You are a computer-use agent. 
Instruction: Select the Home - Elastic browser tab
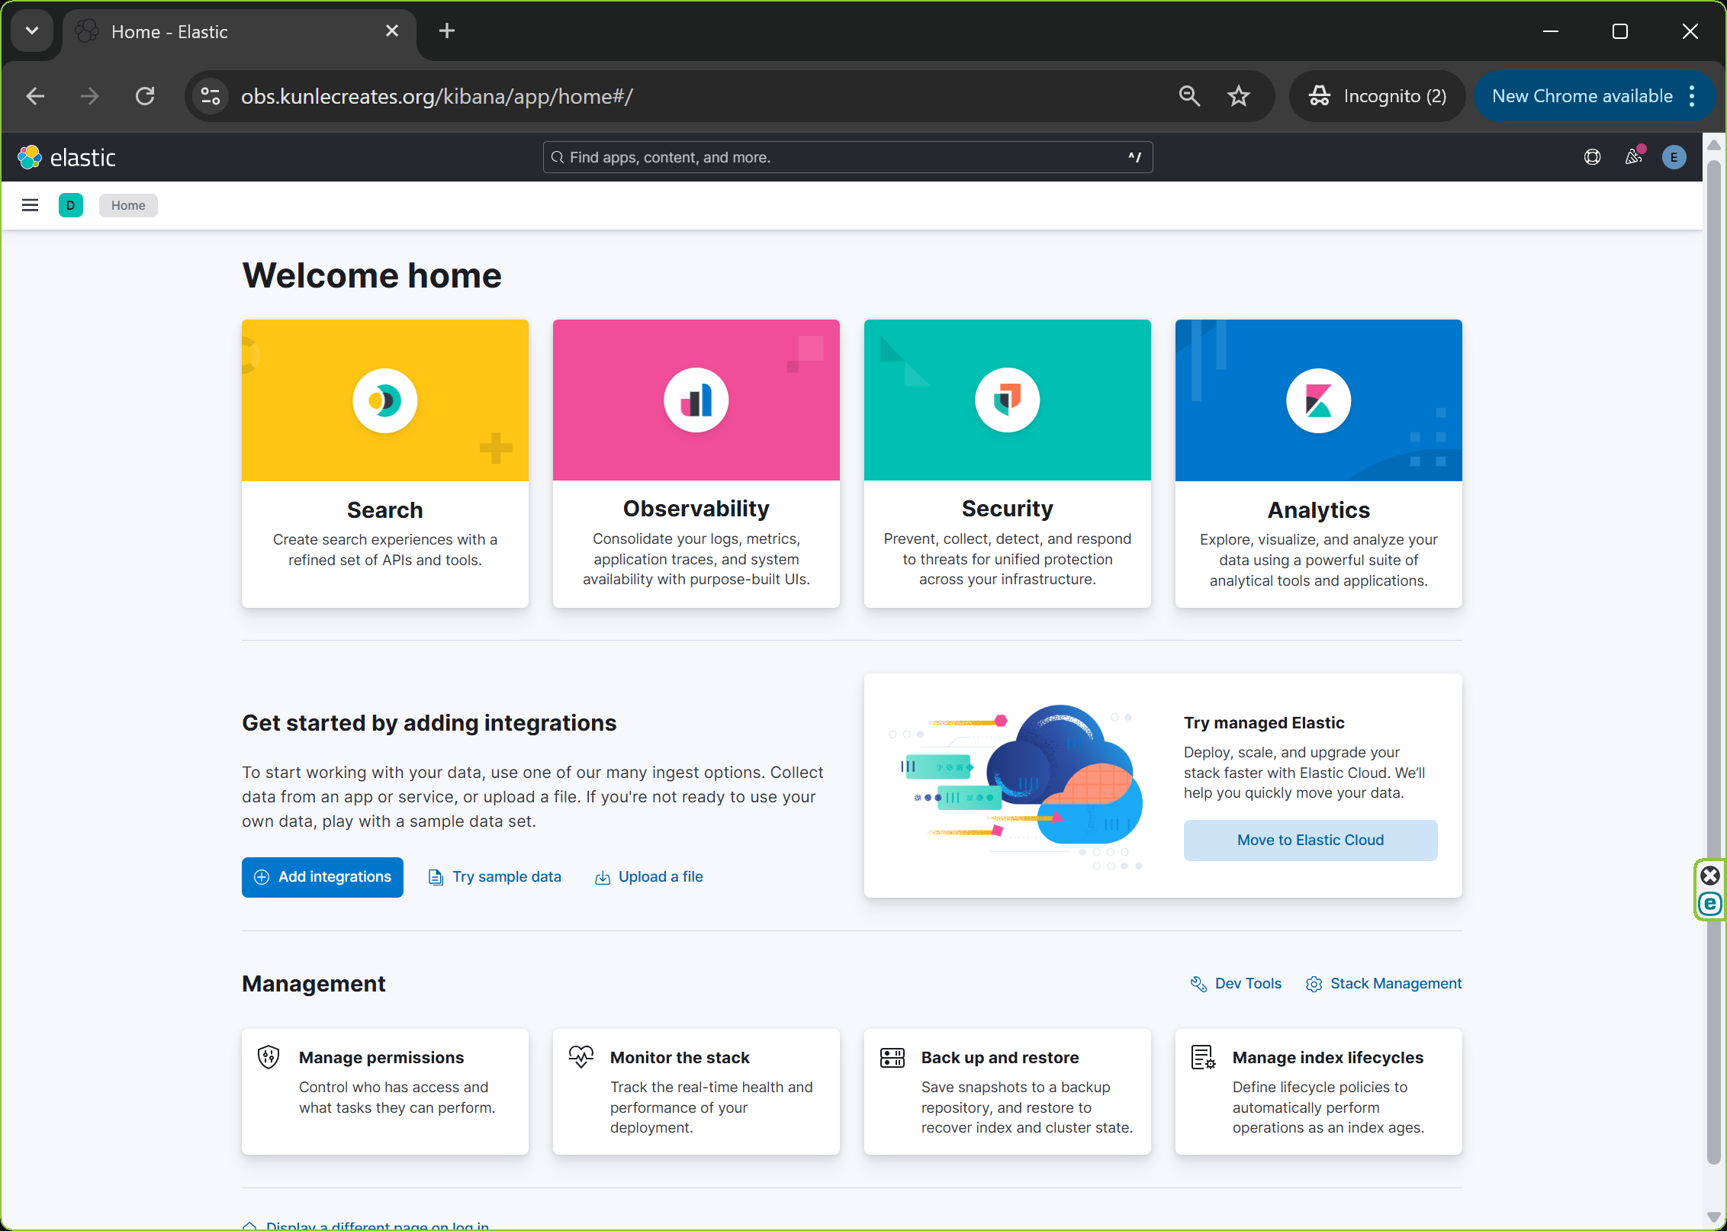(x=238, y=31)
